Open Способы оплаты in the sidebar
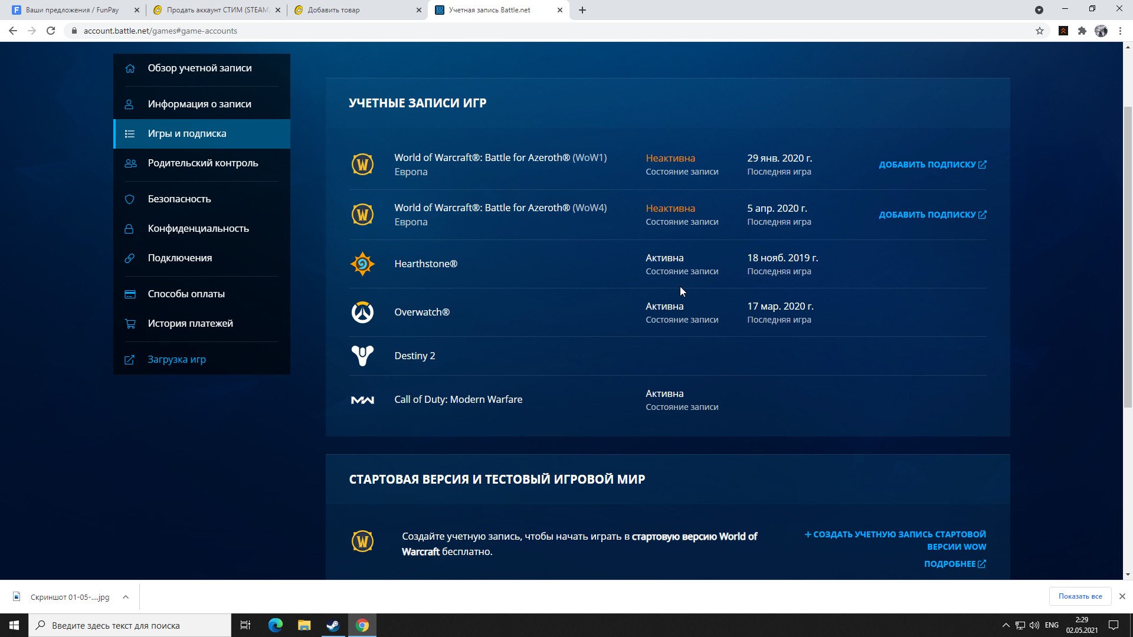 coord(202,294)
